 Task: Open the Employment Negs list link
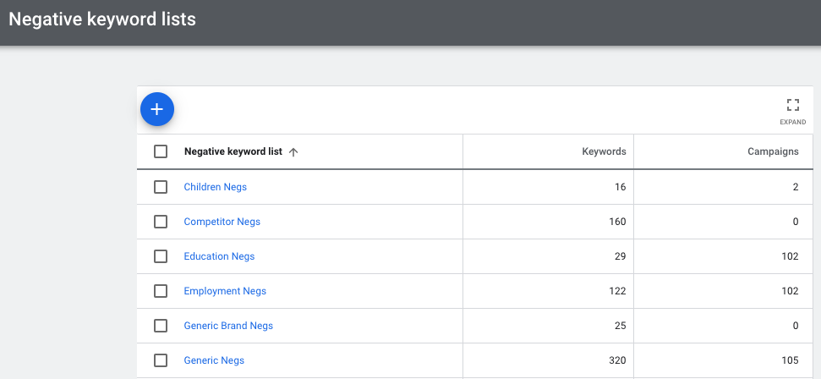coord(225,291)
